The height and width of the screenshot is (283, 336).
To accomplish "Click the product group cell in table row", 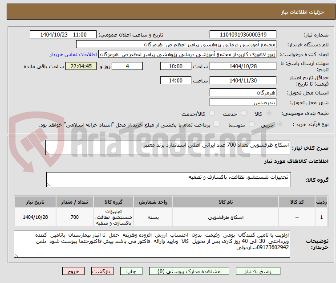I will click(113, 217).
